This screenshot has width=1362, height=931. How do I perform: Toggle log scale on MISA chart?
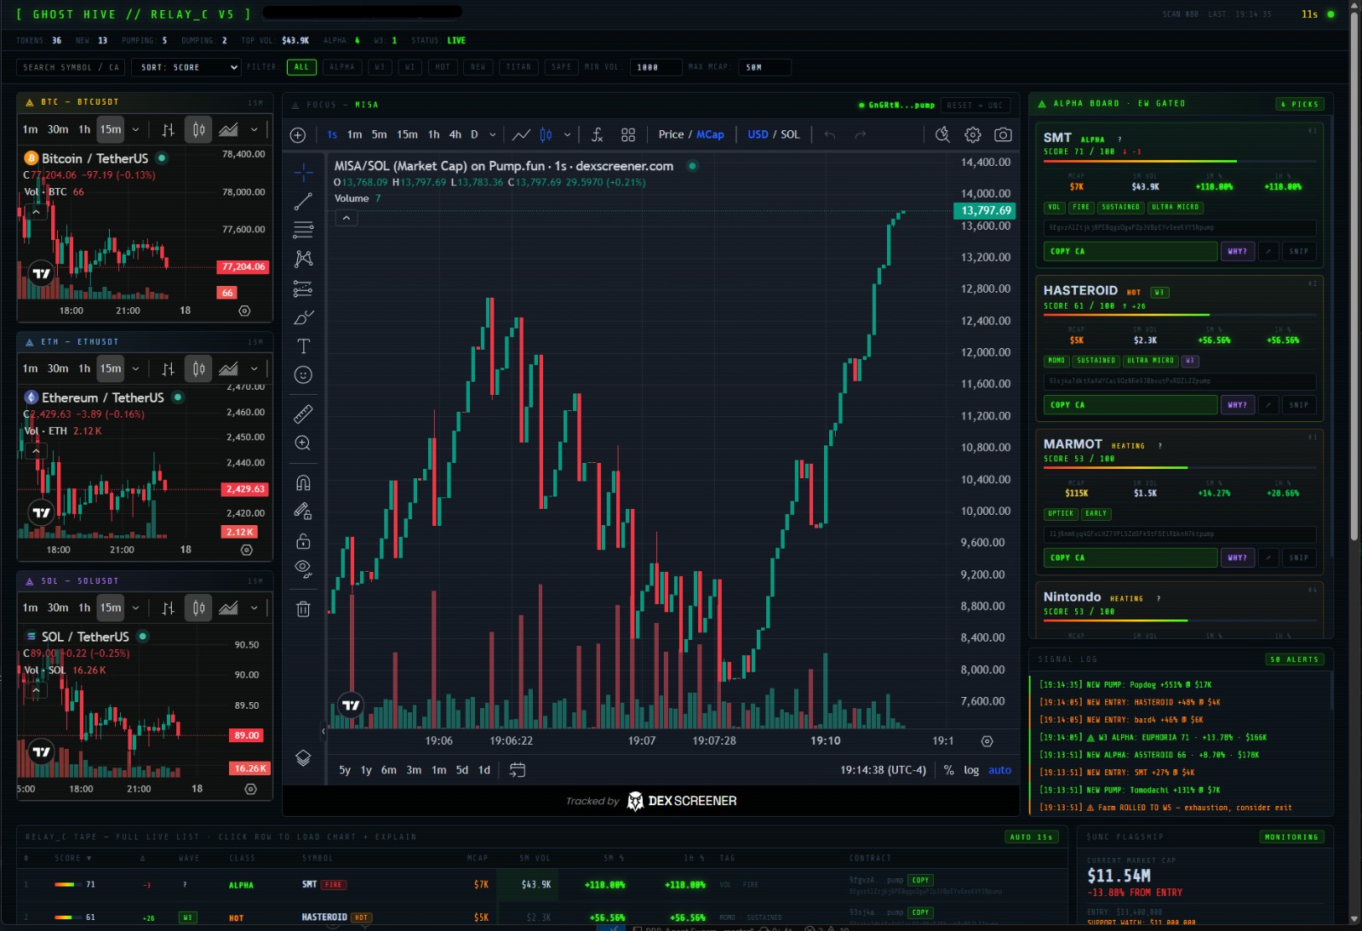(971, 770)
